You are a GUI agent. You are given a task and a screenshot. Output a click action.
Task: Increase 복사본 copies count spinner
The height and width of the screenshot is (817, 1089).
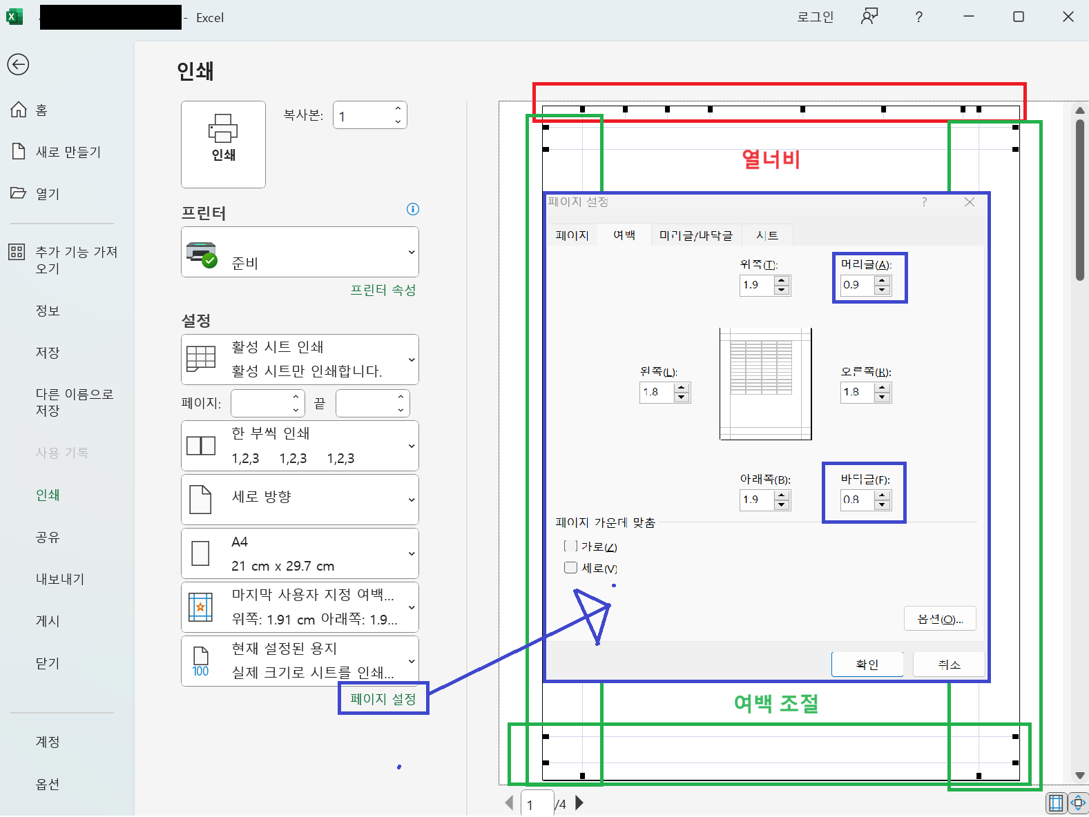(398, 108)
